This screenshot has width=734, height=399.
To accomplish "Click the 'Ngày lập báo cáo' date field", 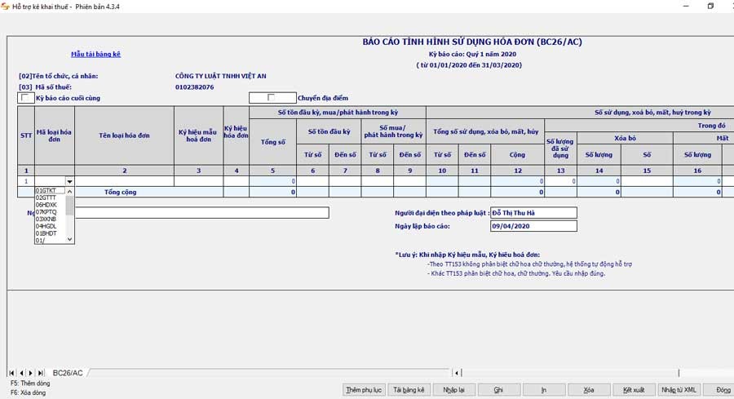I will pyautogui.click(x=533, y=226).
